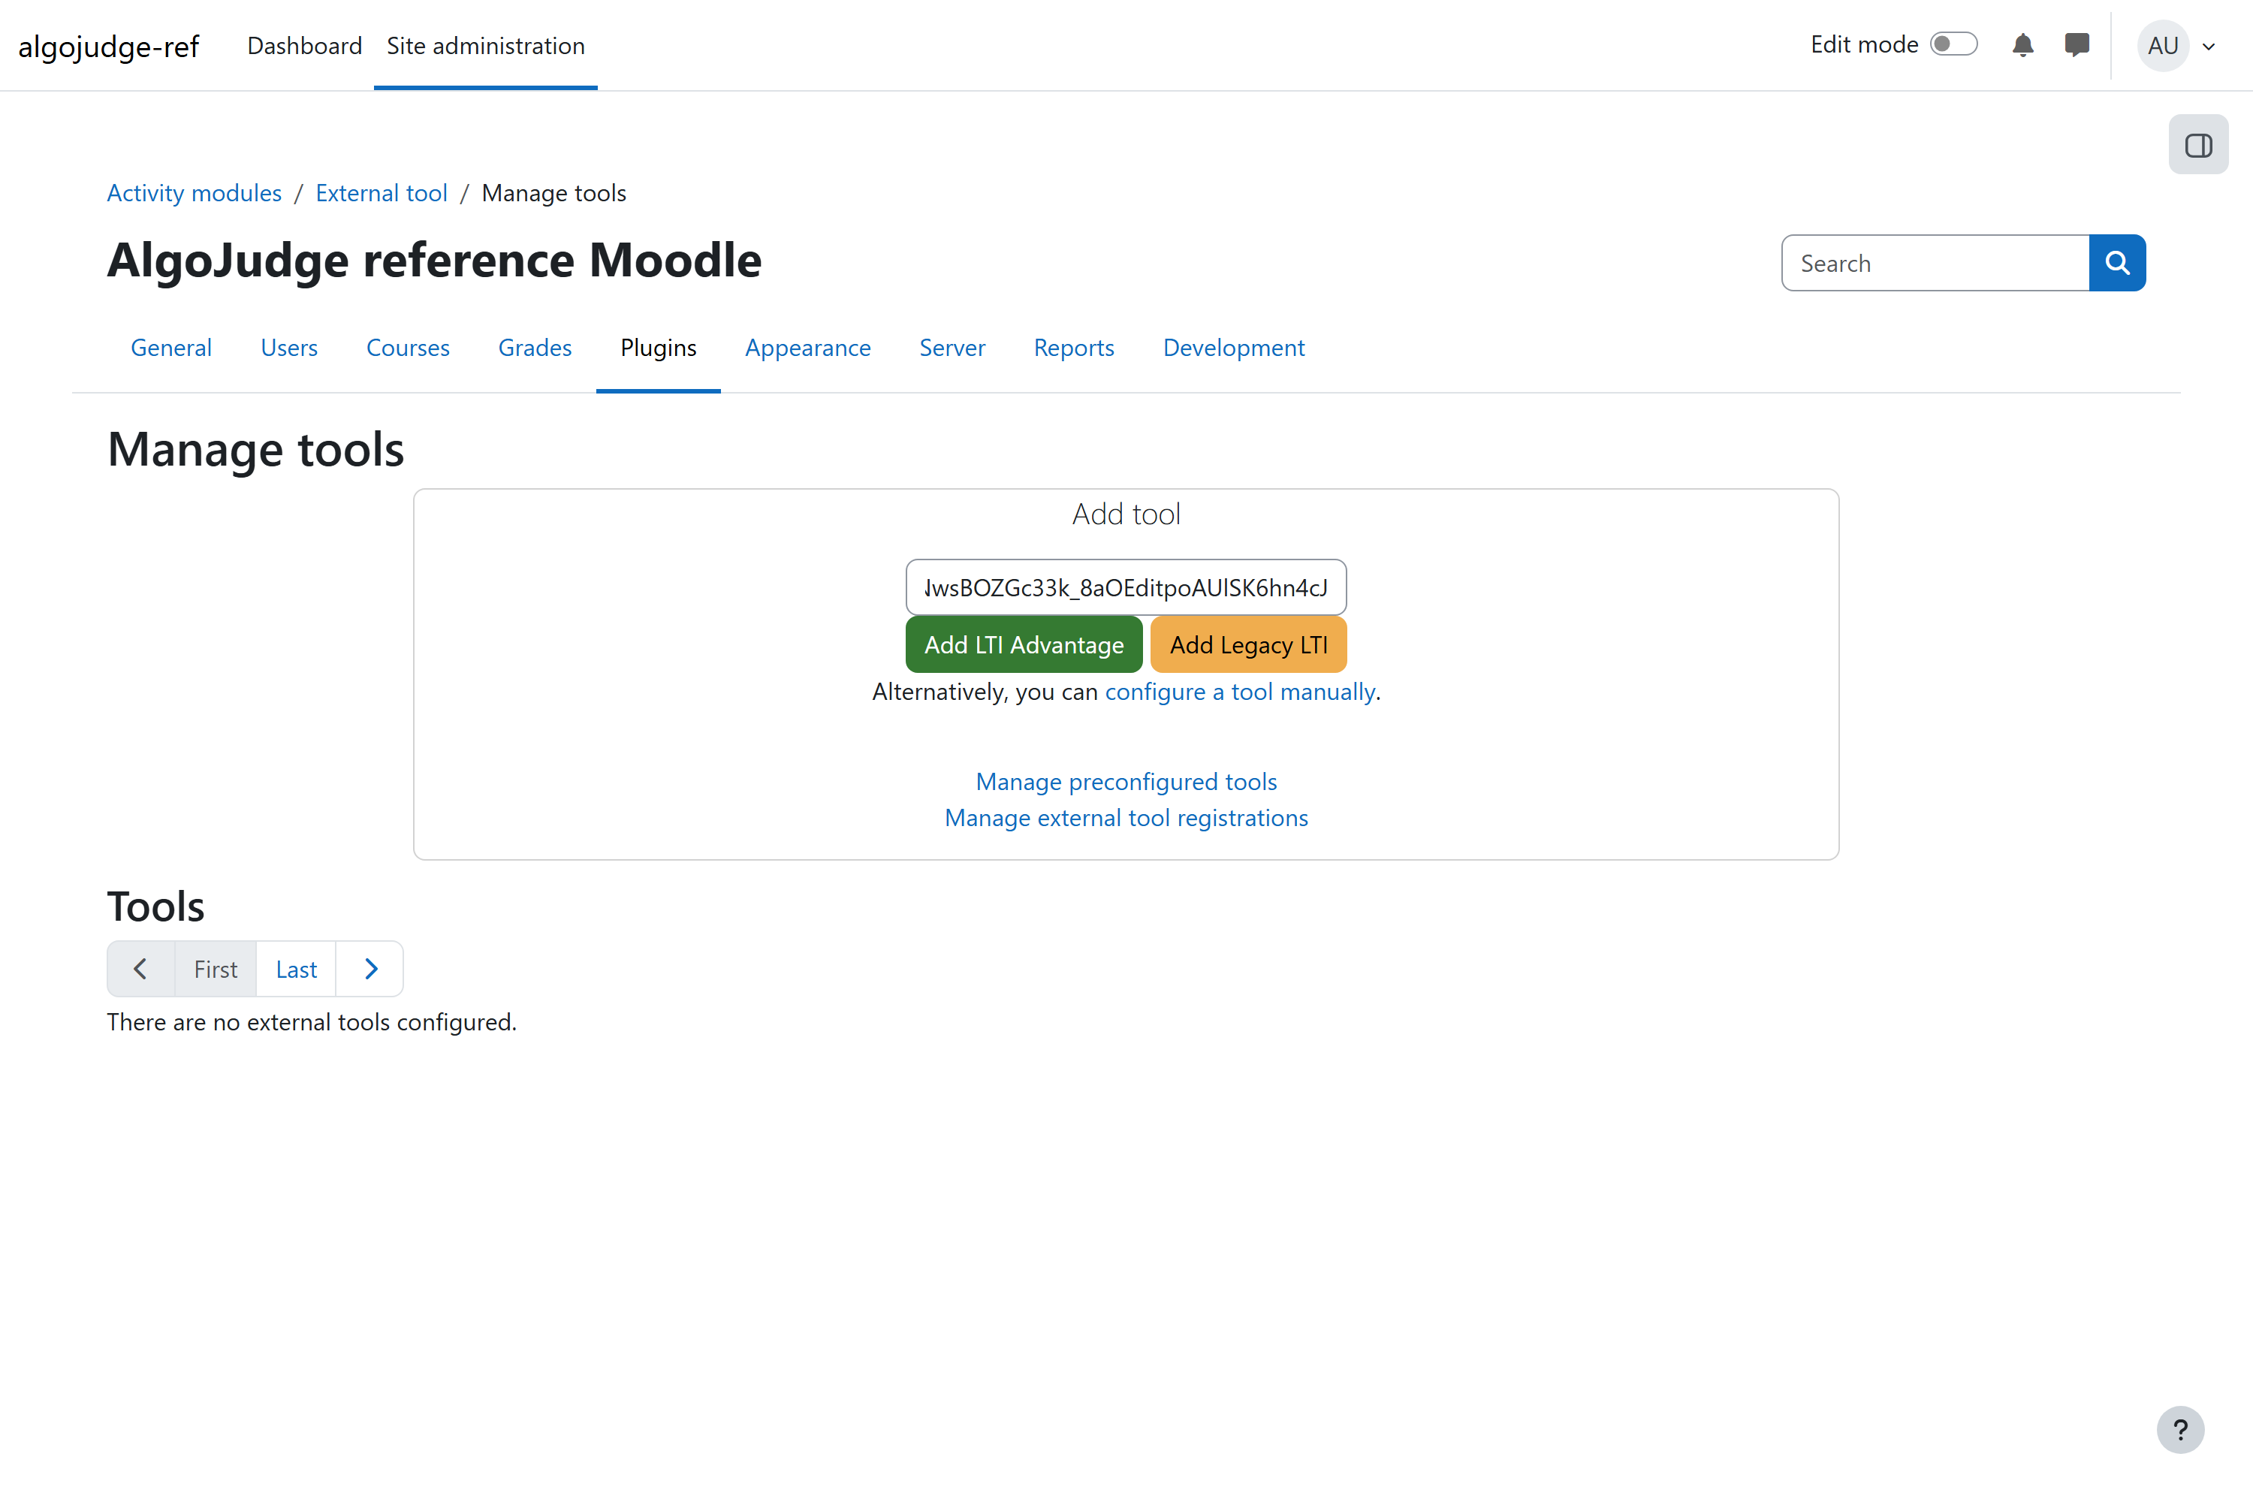Open the Dashboard nav item
2253x1502 pixels.
click(x=305, y=45)
